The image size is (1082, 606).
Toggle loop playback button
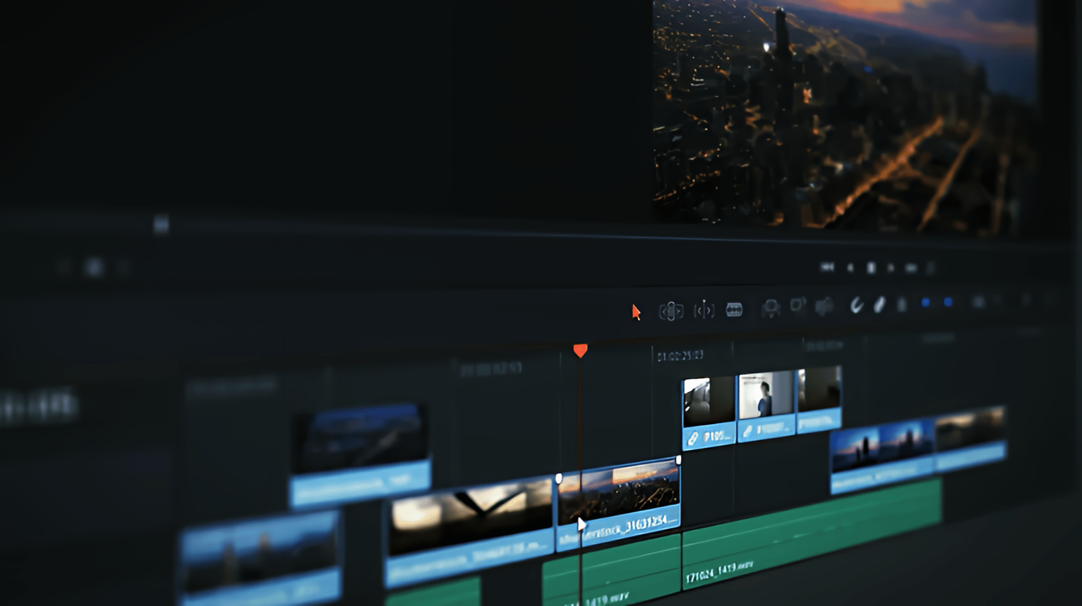click(930, 268)
